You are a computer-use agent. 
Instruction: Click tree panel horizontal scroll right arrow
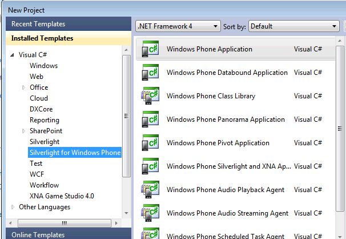point(116,223)
